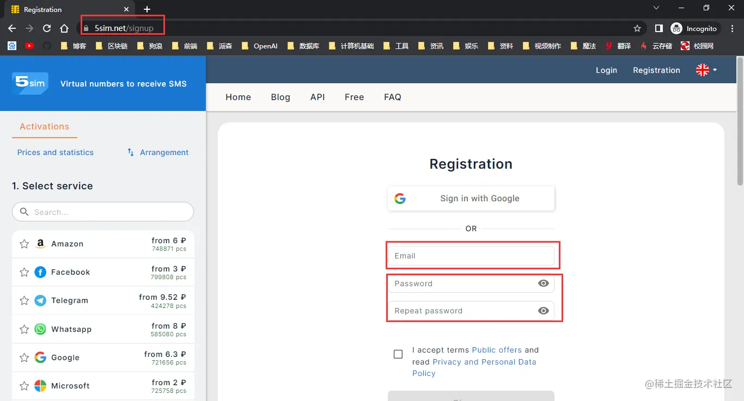This screenshot has height=401, width=744.
Task: Open the 区块链 bookmark folder
Action: click(x=112, y=46)
